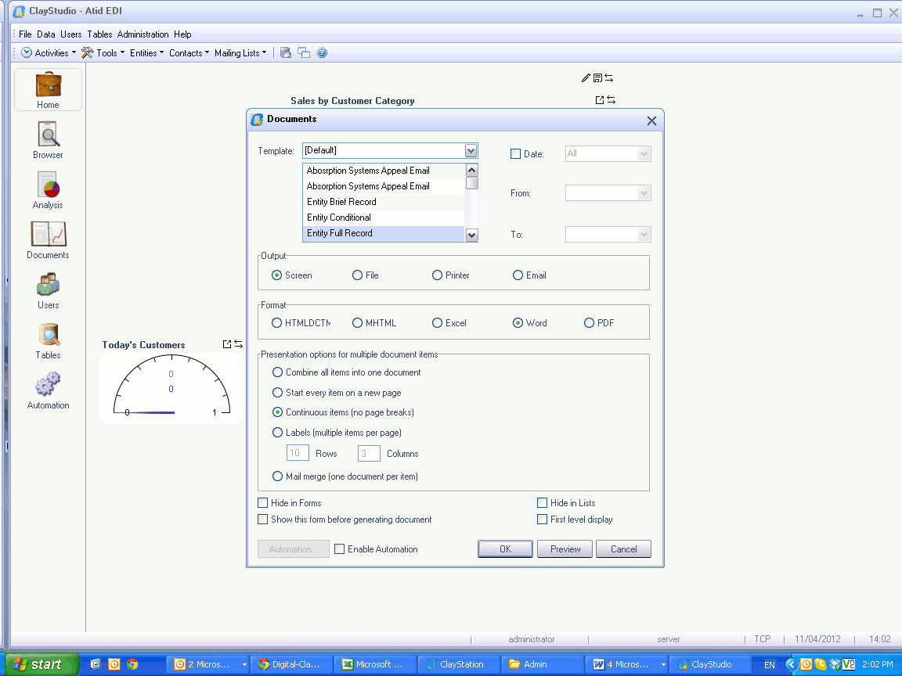902x676 pixels.
Task: Click the Outlook icon in quick launch
Action: coord(114,664)
